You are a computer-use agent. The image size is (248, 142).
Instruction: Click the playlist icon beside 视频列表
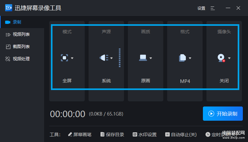8,35
